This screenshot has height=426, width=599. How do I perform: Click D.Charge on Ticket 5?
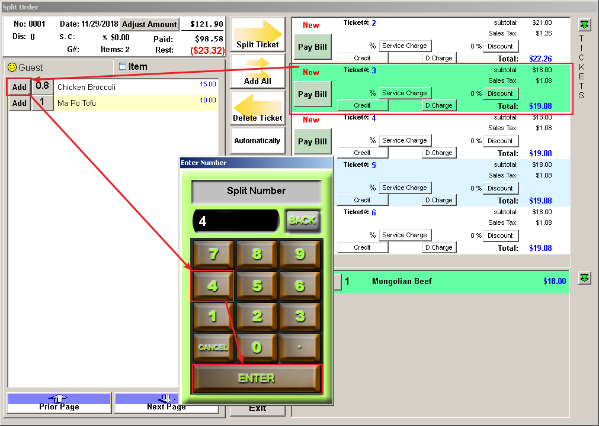click(x=439, y=200)
